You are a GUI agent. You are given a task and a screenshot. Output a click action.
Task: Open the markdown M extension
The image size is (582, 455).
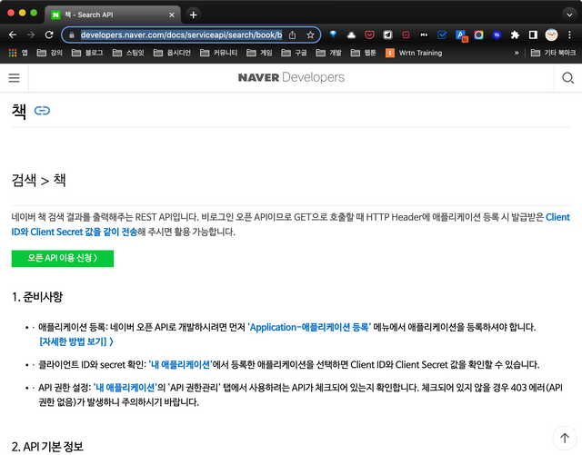coord(424,35)
